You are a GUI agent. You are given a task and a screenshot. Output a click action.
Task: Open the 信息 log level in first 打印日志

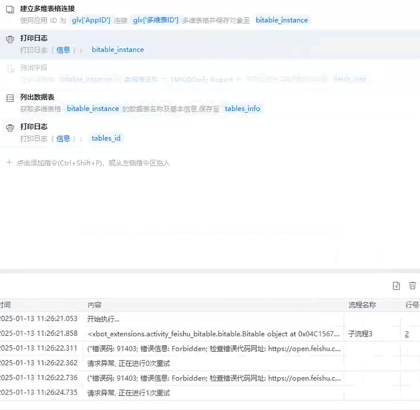pyautogui.click(x=63, y=50)
